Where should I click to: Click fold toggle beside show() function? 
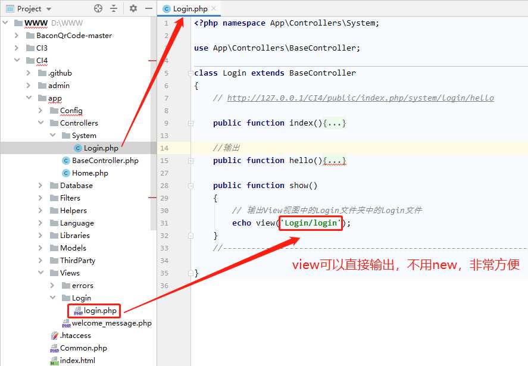point(190,186)
